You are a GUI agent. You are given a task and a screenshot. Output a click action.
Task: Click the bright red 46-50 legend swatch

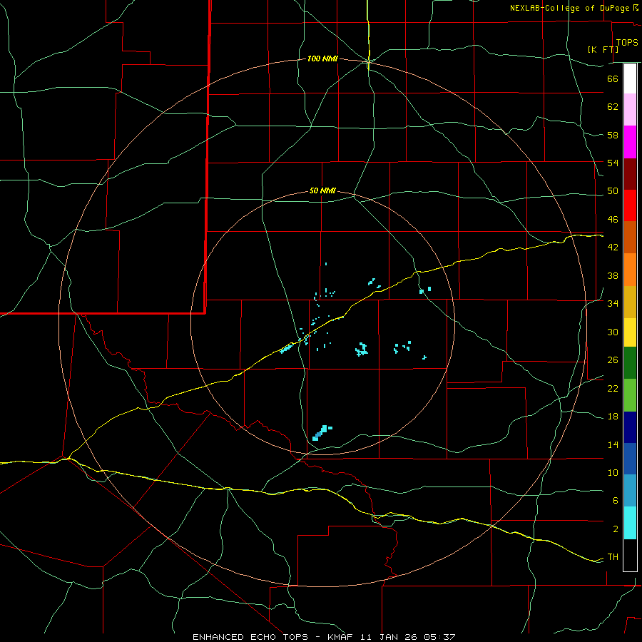coord(630,205)
